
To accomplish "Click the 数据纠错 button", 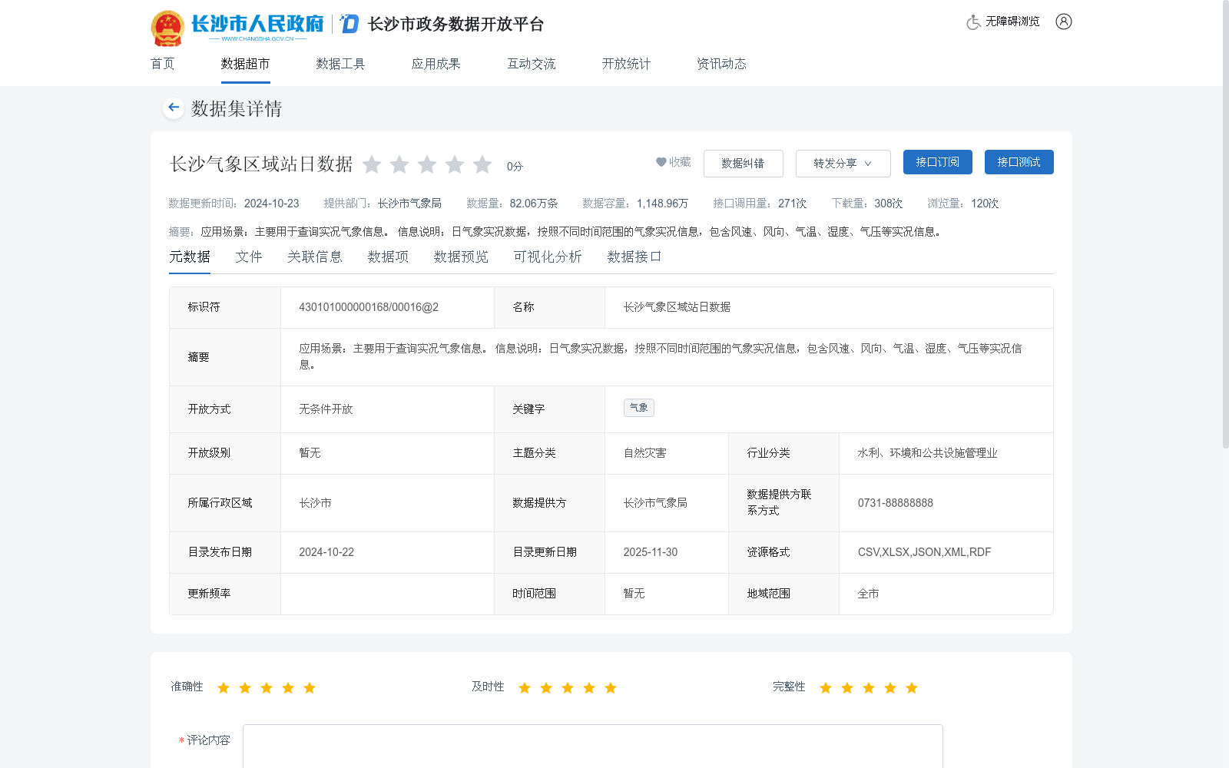I will [743, 164].
